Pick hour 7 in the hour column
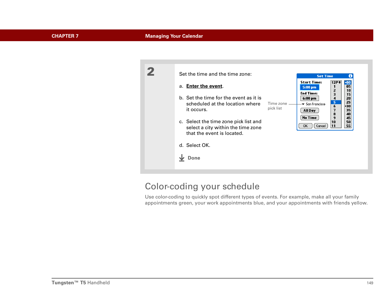This screenshot has width=391, height=302. (x=335, y=110)
